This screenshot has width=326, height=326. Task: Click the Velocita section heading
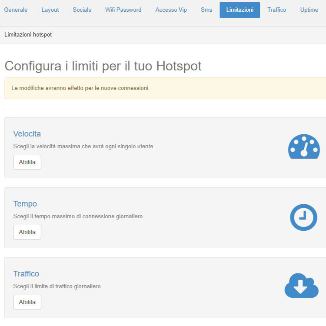27,134
